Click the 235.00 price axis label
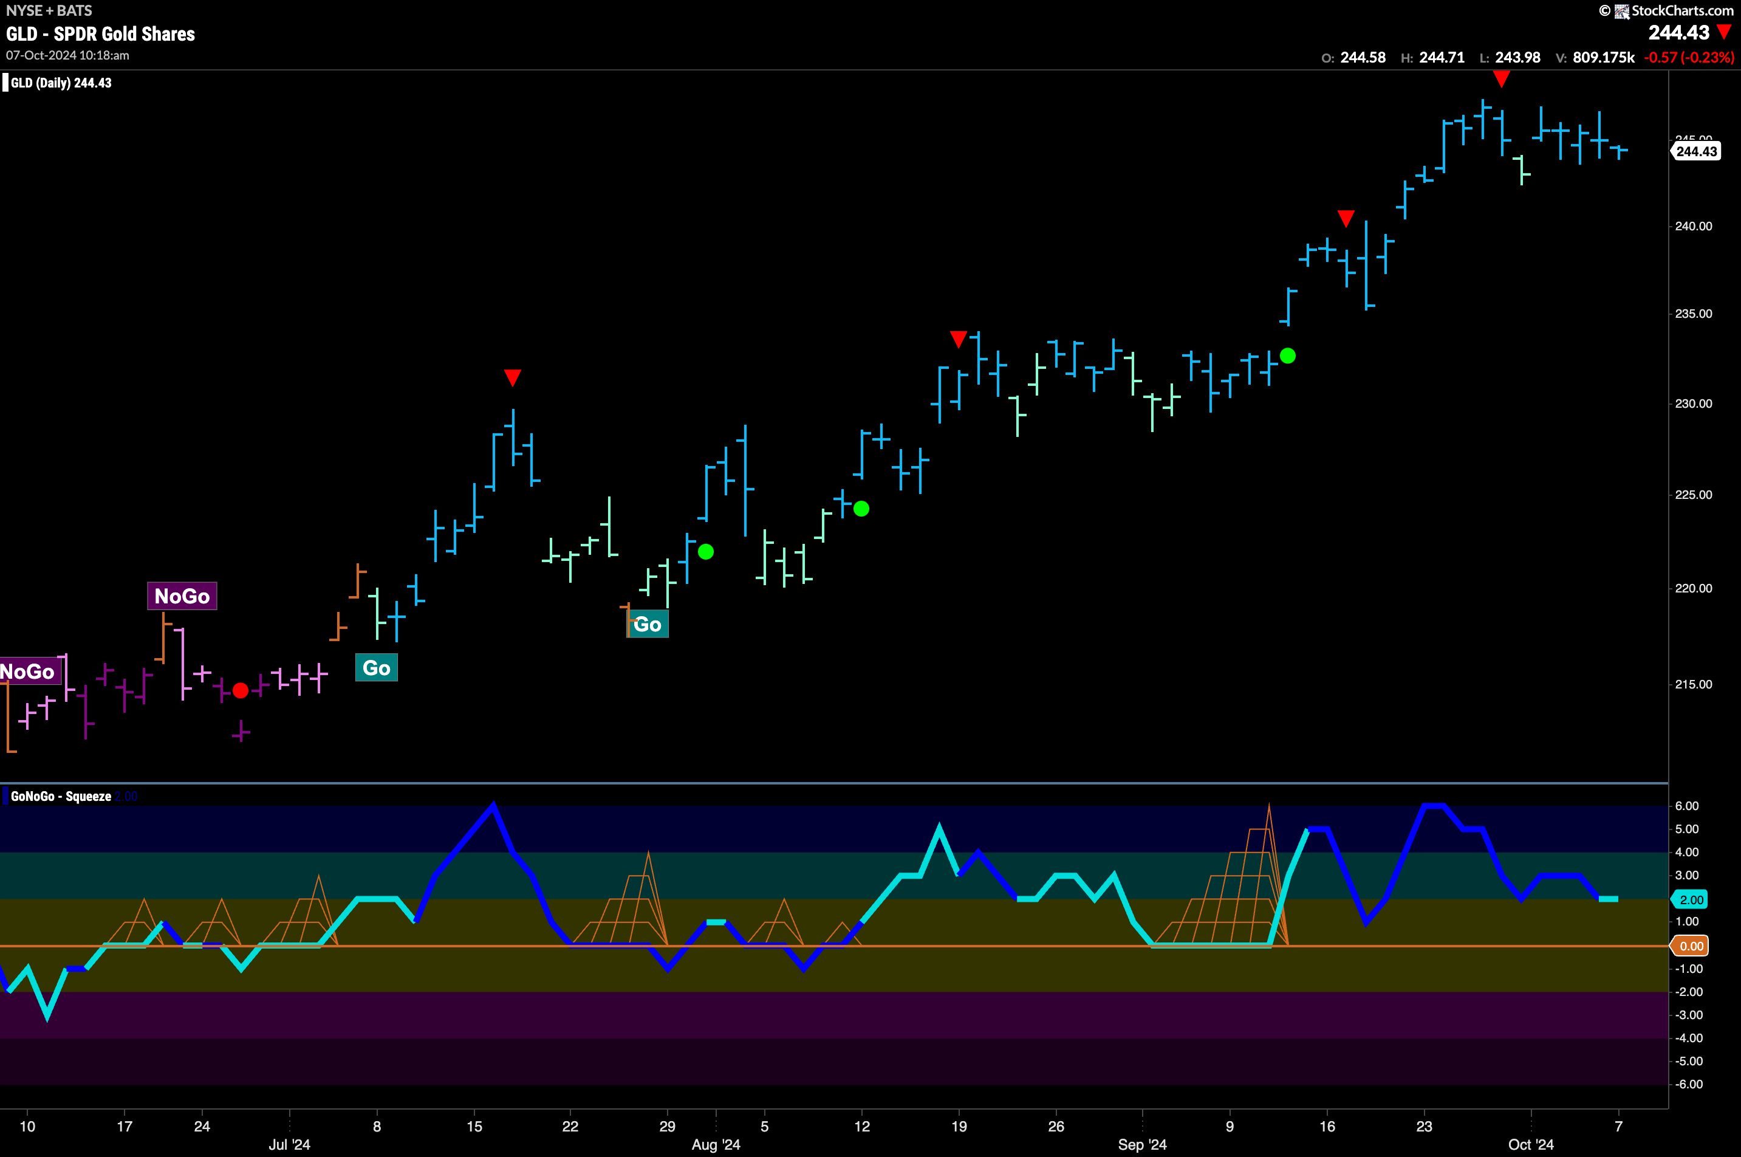 (x=1693, y=314)
